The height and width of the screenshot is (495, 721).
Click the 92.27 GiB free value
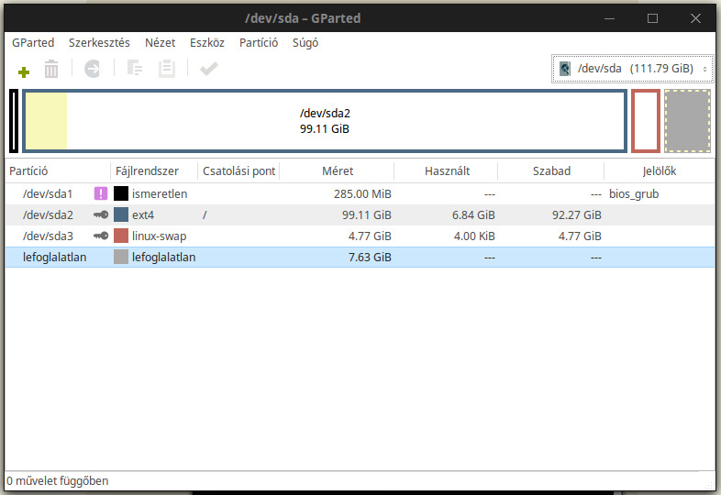[x=577, y=214]
